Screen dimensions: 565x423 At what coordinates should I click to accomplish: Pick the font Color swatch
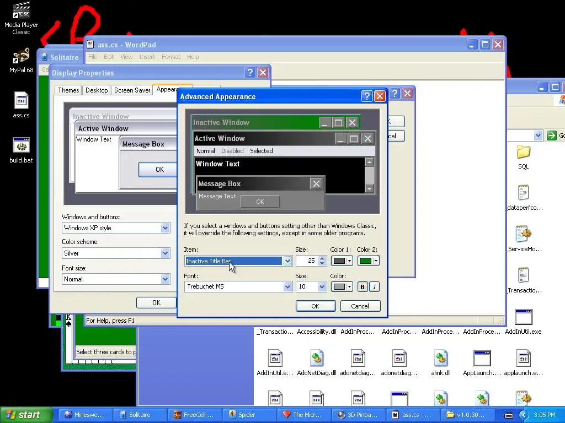tap(342, 286)
